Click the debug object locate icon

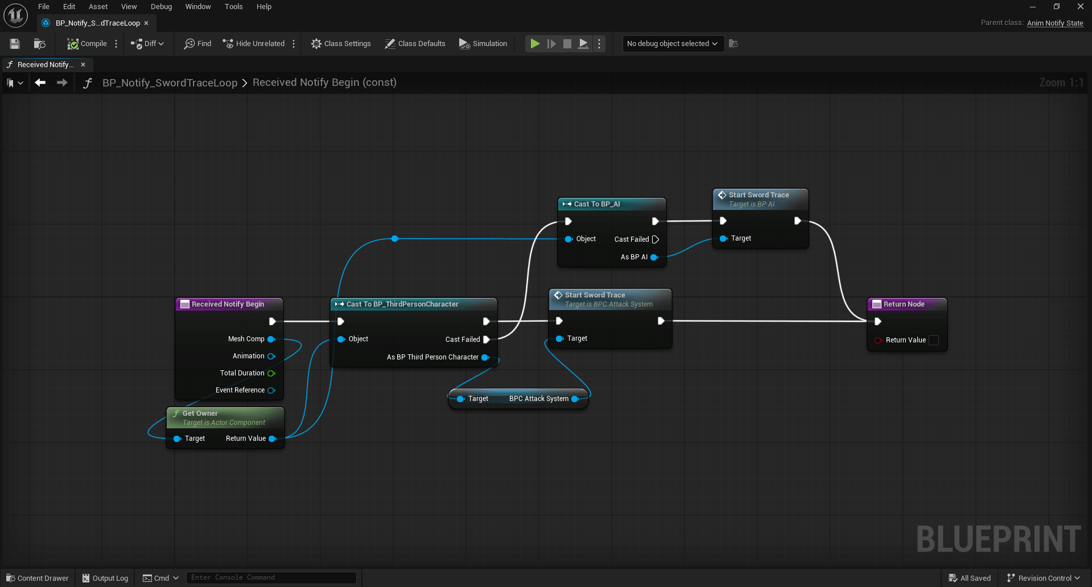(734, 44)
